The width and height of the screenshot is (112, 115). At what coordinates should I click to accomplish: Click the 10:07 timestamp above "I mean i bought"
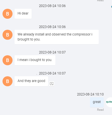52,52
